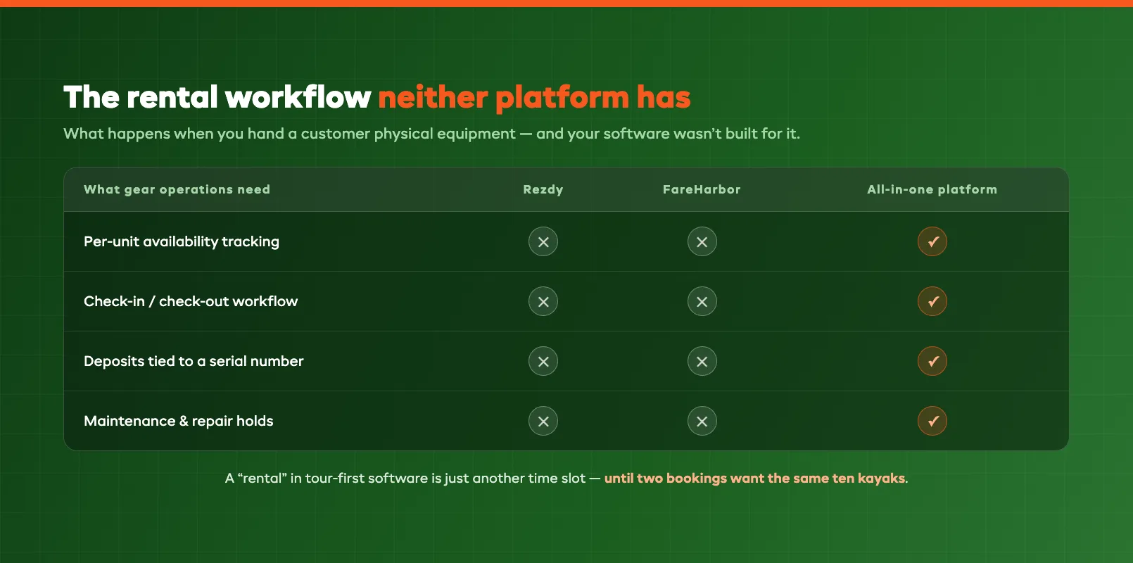Click 'Check-in / check-out workflow' row label
The image size is (1133, 563).
[191, 301]
